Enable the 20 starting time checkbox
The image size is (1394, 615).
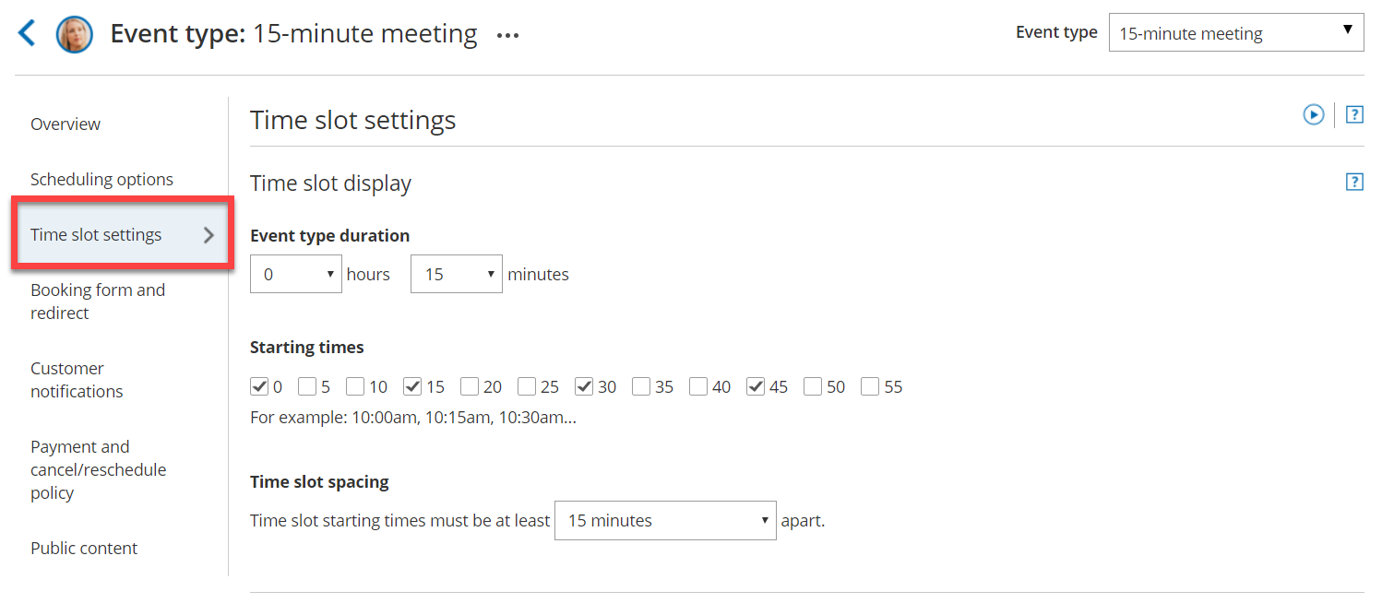[470, 386]
